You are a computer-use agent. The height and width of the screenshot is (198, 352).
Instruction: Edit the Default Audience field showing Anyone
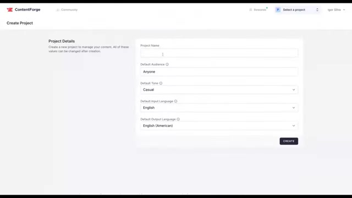tap(219, 72)
